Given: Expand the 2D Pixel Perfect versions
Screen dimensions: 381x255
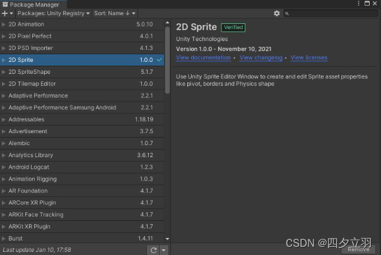Looking at the screenshot, I should pos(3,36).
